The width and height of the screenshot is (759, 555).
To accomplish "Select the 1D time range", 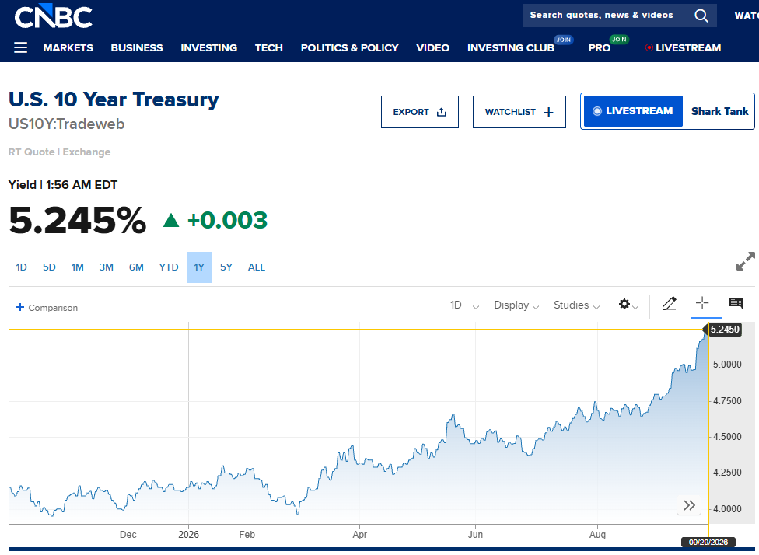I will [21, 267].
